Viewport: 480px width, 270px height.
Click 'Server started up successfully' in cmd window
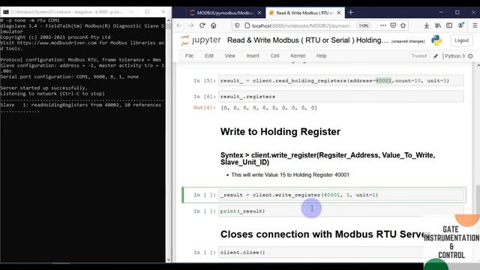click(43, 88)
